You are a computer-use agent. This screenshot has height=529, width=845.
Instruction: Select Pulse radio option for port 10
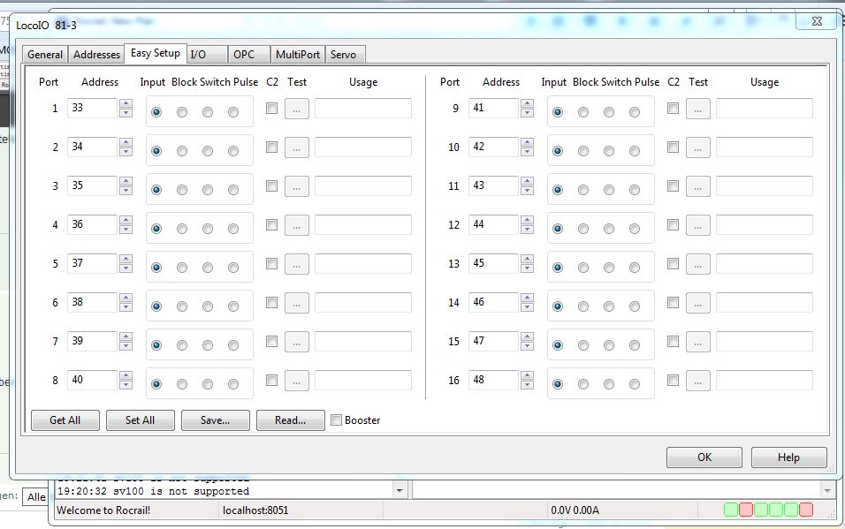click(x=635, y=151)
